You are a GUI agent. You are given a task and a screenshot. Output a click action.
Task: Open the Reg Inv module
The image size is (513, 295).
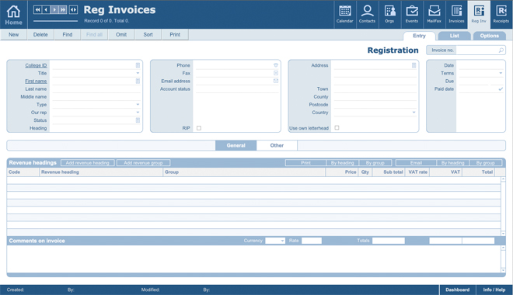[479, 15]
